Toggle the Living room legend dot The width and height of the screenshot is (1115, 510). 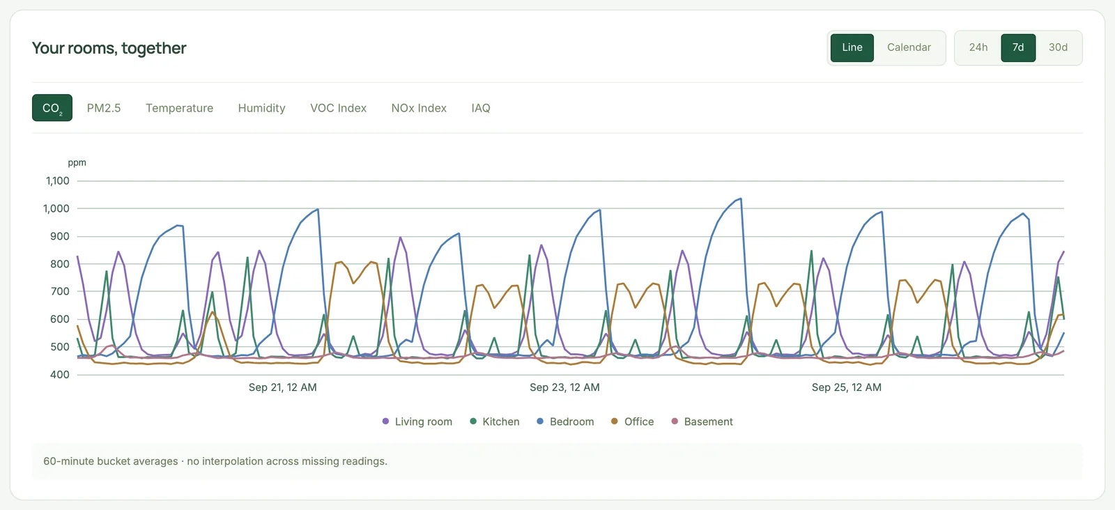385,422
